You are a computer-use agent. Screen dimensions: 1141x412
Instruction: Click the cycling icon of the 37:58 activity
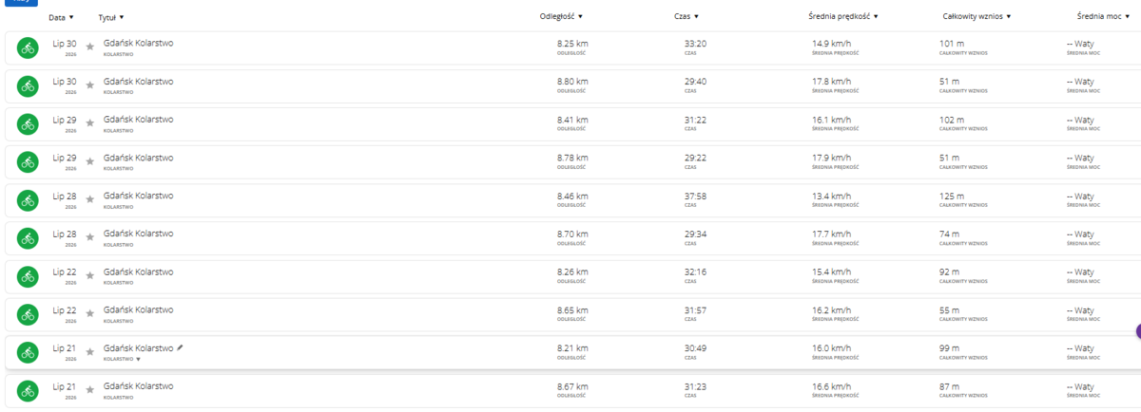pyautogui.click(x=28, y=200)
